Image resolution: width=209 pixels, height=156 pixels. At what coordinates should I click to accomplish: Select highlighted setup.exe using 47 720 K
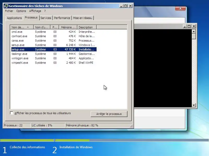(x=54, y=49)
